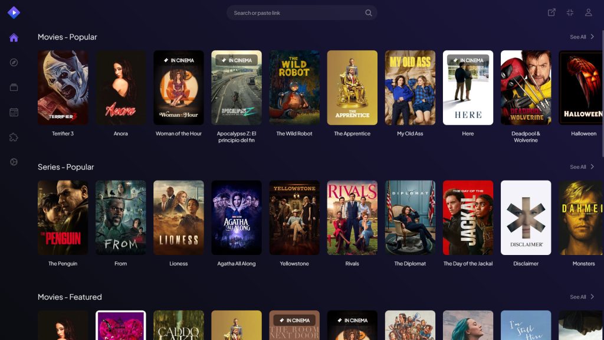The width and height of the screenshot is (604, 340).
Task: Open The Apprentice poster in Movies - Popular
Action: pyautogui.click(x=352, y=87)
